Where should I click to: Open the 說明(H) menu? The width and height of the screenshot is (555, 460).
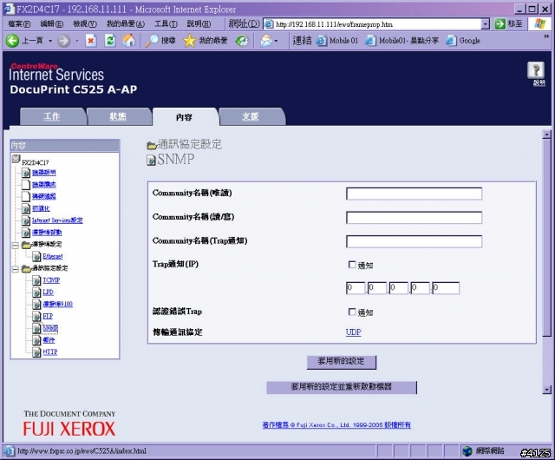point(199,24)
